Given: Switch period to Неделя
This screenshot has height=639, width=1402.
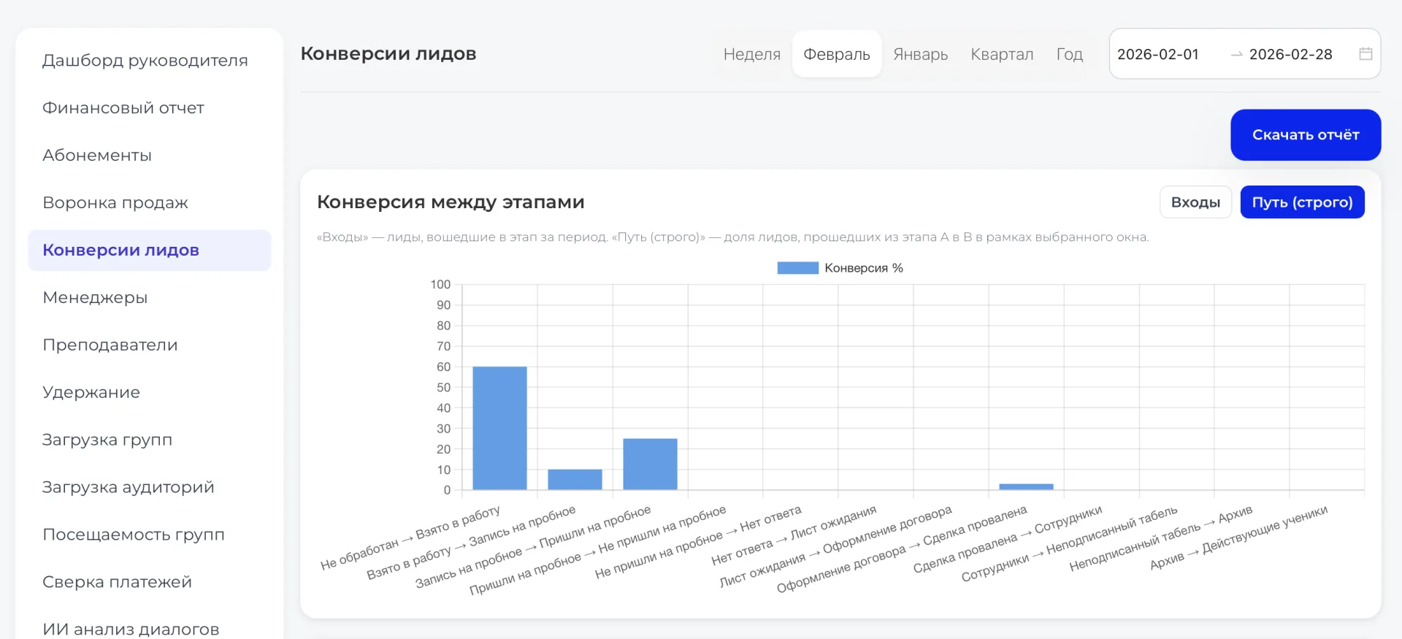Looking at the screenshot, I should tap(751, 54).
